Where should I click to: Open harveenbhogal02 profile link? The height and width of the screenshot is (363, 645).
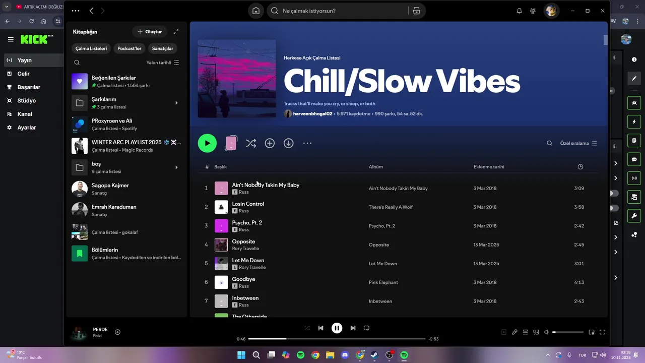pyautogui.click(x=312, y=114)
